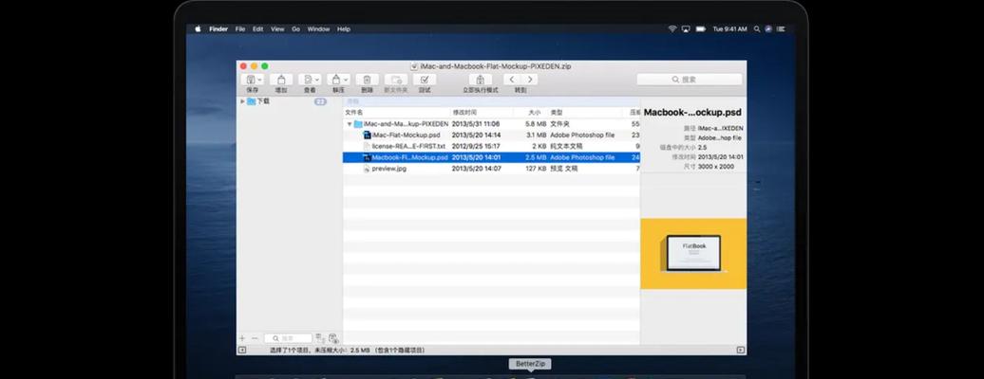
Task: Select the preview.jpg file
Action: point(491,170)
